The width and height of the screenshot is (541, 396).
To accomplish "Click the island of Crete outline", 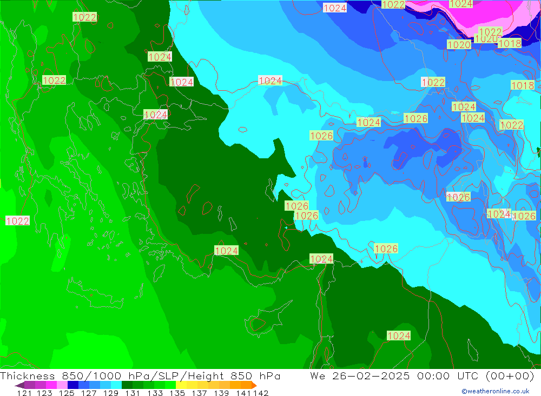I will pos(95,293).
